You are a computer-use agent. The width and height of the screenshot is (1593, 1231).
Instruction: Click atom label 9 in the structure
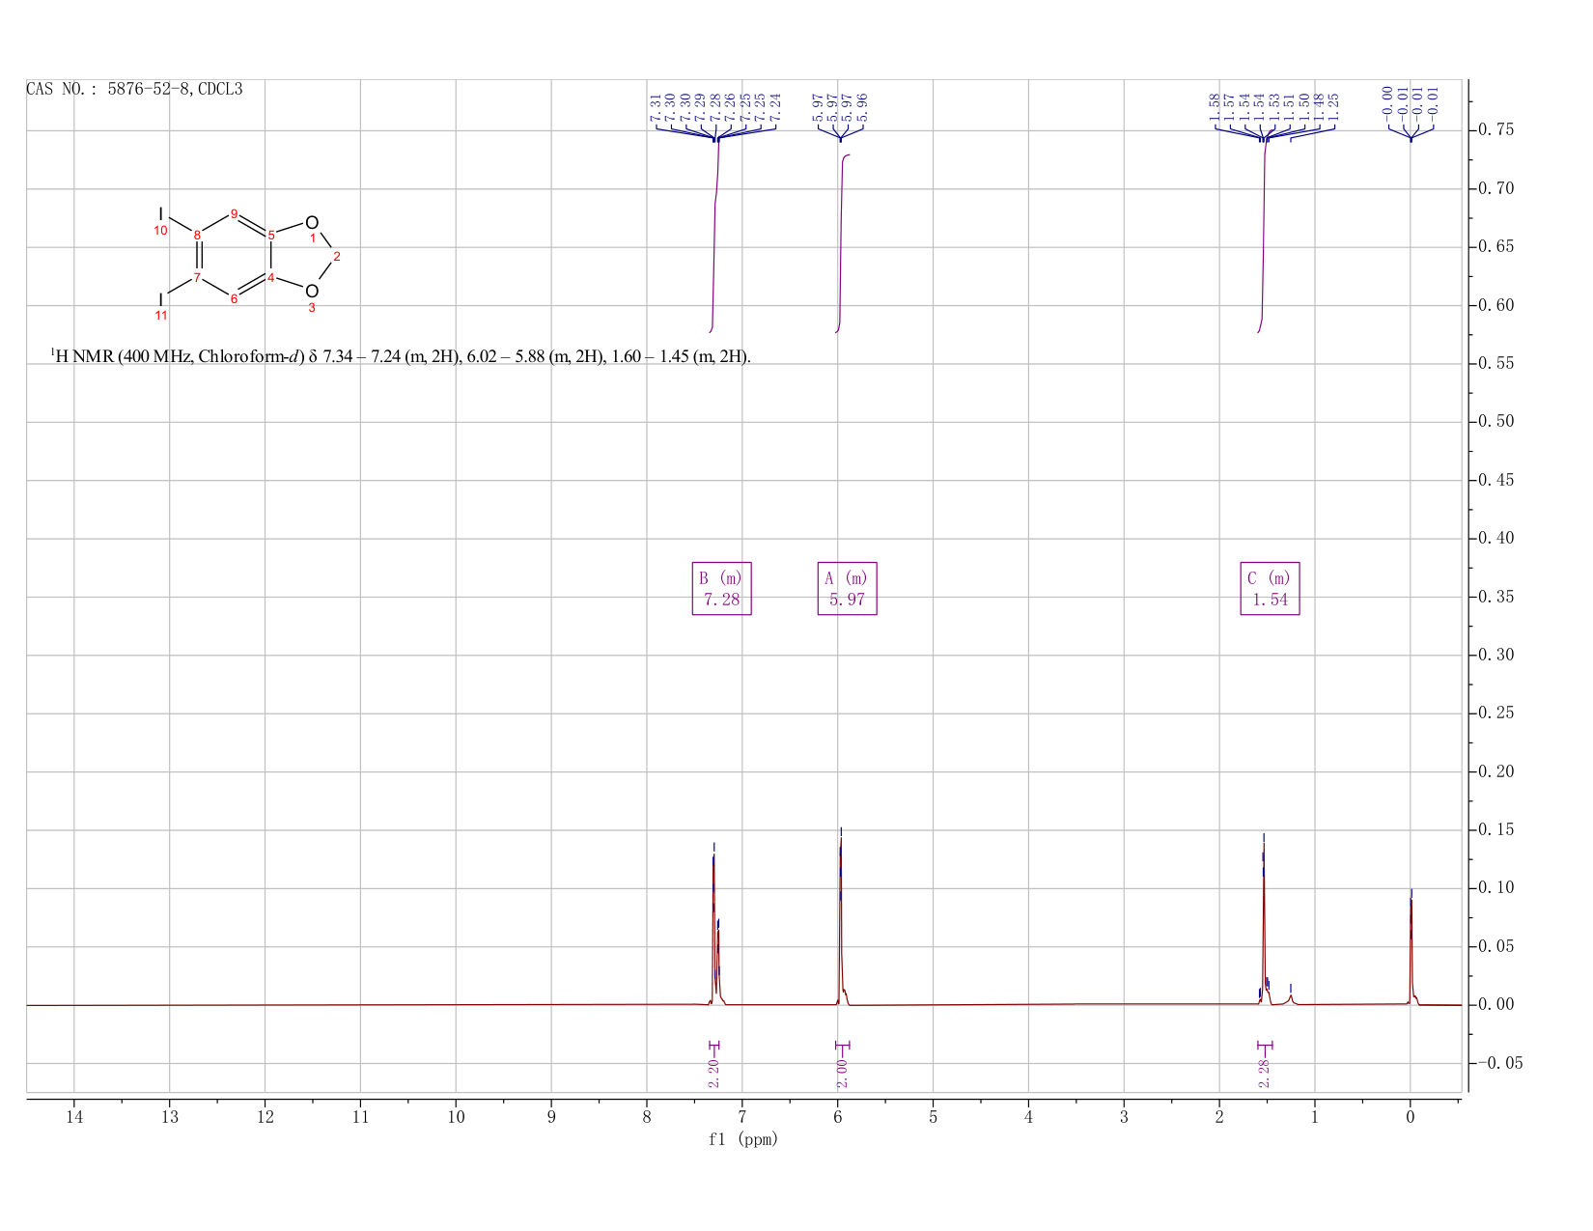[x=234, y=213]
